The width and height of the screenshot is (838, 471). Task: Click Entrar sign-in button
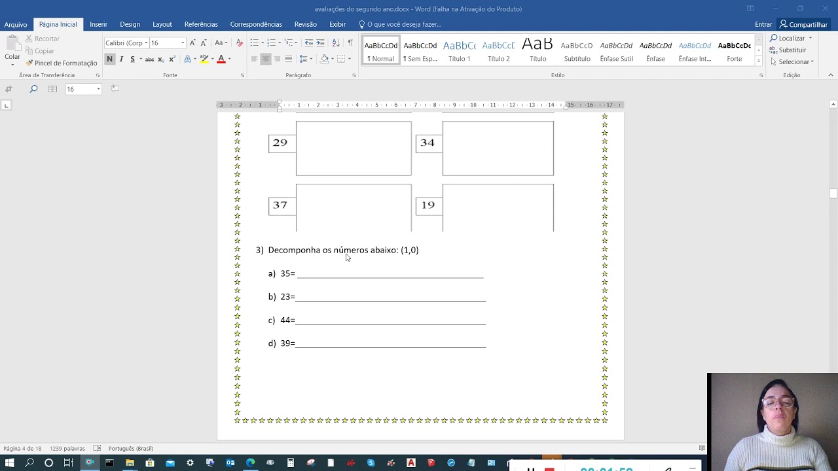pyautogui.click(x=763, y=24)
